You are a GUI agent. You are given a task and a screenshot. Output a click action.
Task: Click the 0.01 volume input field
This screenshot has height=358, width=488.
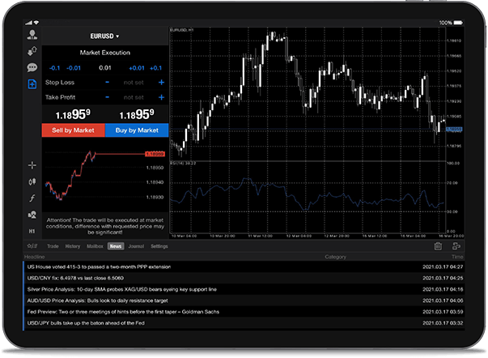(x=104, y=68)
